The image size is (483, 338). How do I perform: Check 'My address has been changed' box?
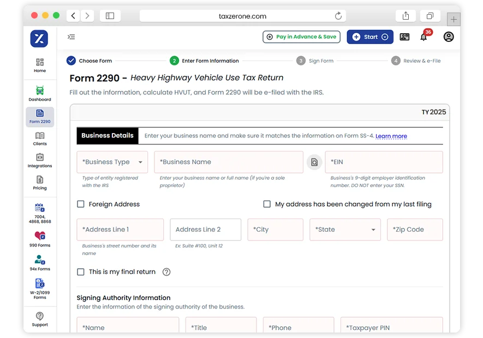click(x=267, y=204)
